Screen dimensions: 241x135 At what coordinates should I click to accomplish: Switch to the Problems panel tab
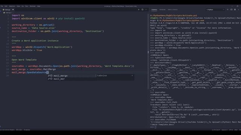(x=162, y=10)
